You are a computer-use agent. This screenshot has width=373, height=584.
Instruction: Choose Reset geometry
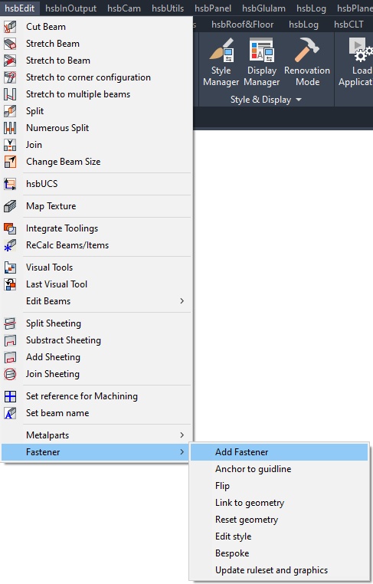279,520
